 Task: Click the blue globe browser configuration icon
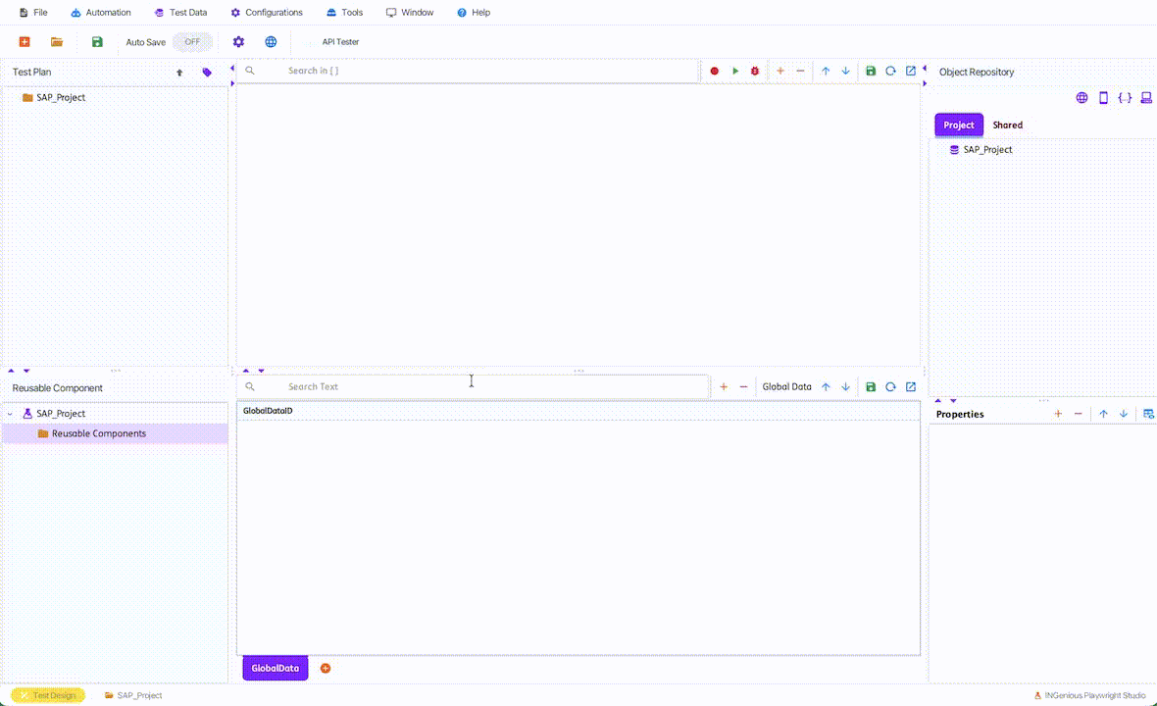[x=271, y=42]
